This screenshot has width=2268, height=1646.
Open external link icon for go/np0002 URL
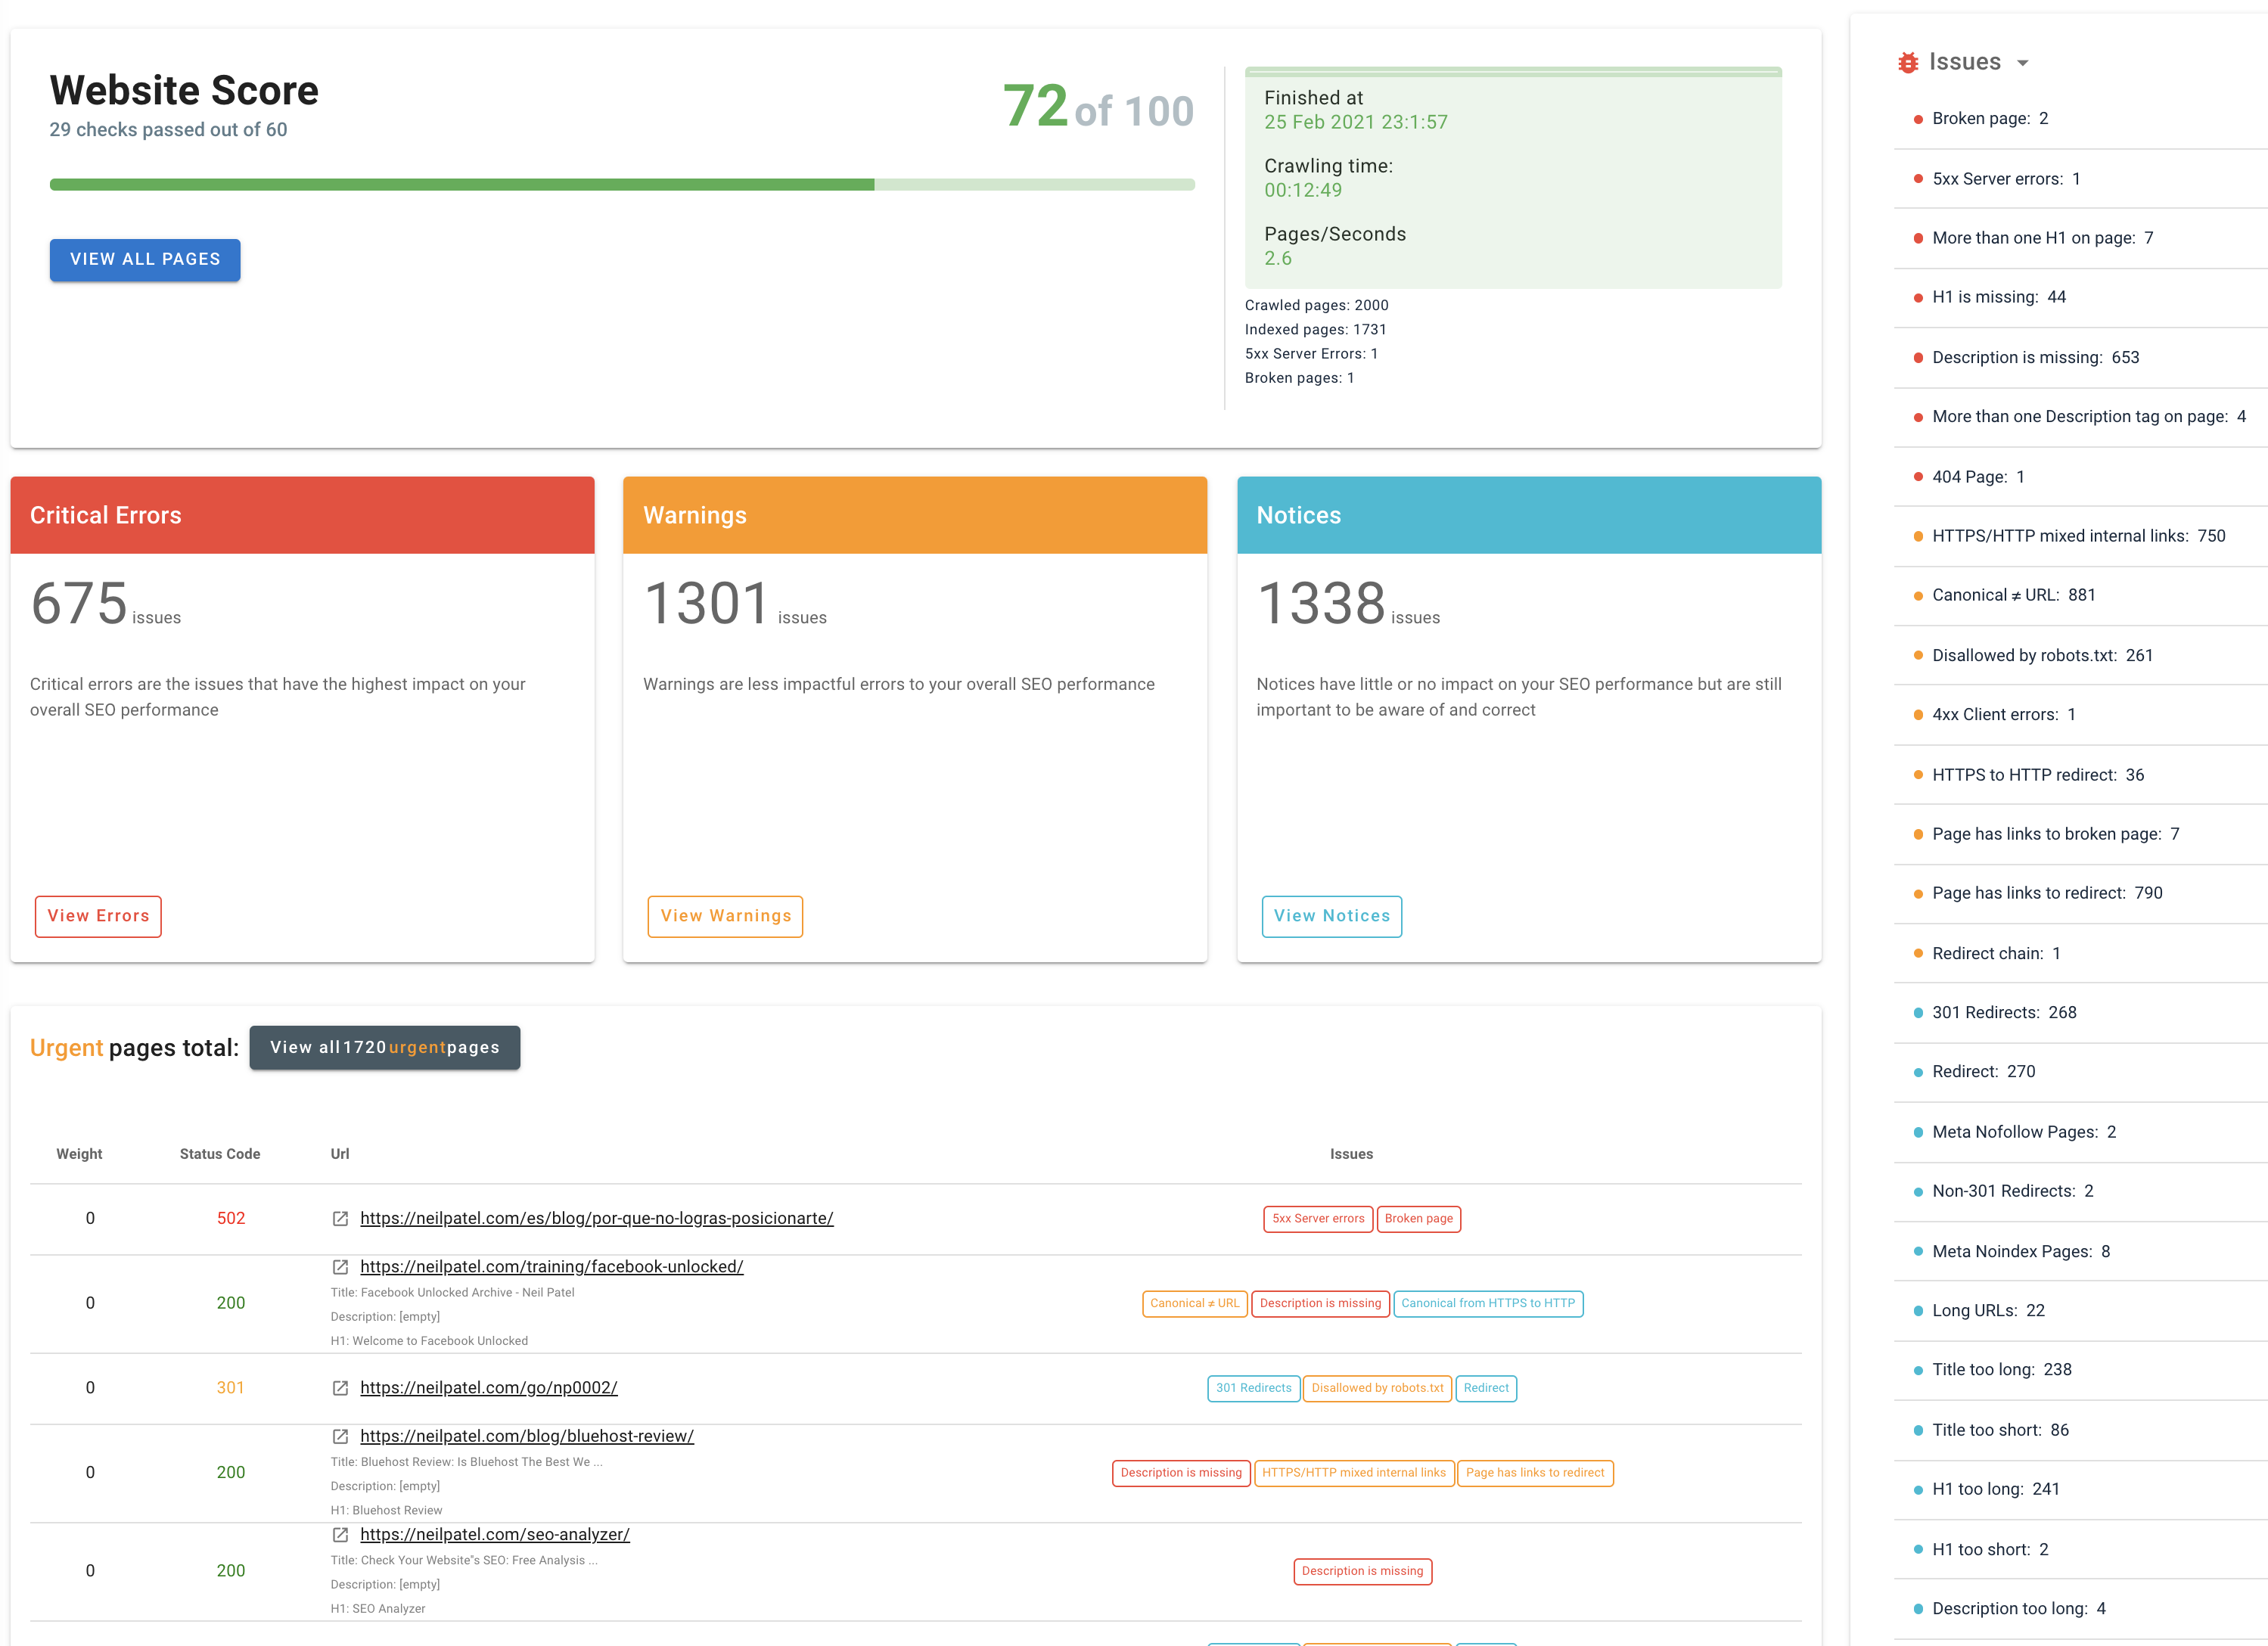[x=340, y=1388]
